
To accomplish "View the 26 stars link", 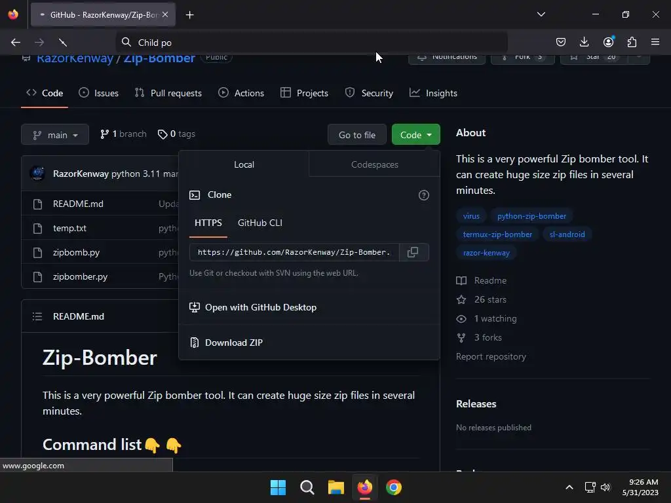I will (482, 299).
